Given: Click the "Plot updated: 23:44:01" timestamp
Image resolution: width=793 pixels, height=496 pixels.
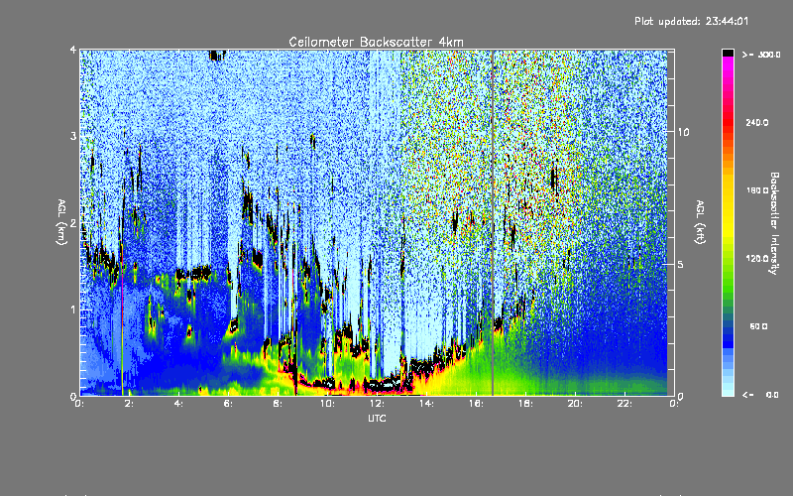Looking at the screenshot, I should (691, 21).
